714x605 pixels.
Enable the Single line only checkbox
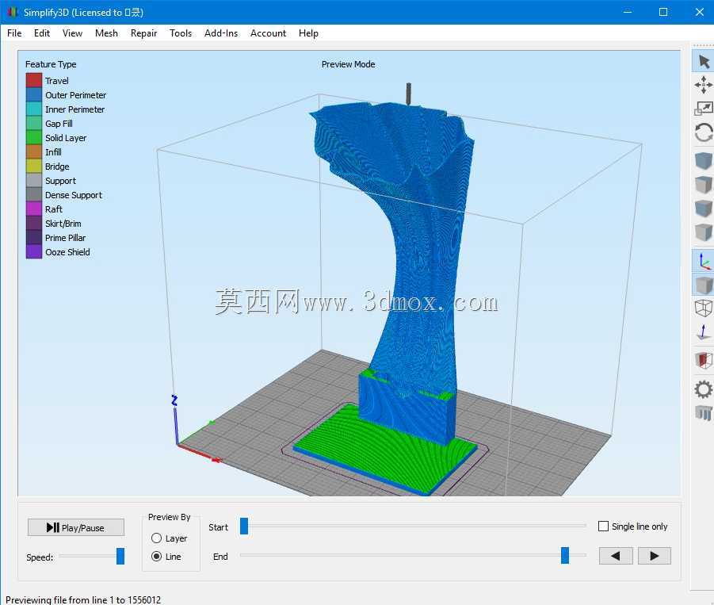tap(603, 527)
